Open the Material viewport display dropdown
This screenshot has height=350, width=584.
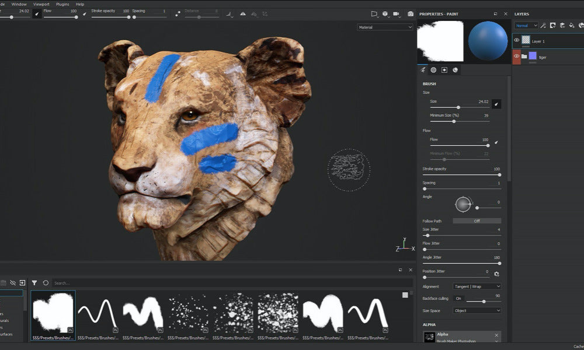pos(385,27)
